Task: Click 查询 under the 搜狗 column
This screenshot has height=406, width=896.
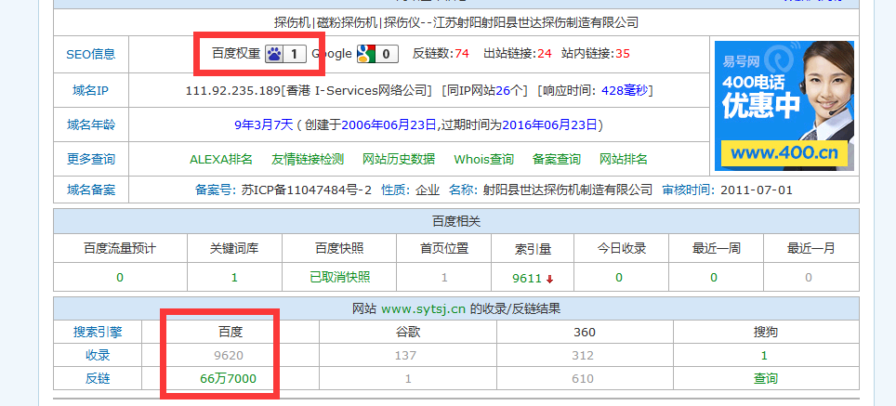Action: [x=765, y=378]
